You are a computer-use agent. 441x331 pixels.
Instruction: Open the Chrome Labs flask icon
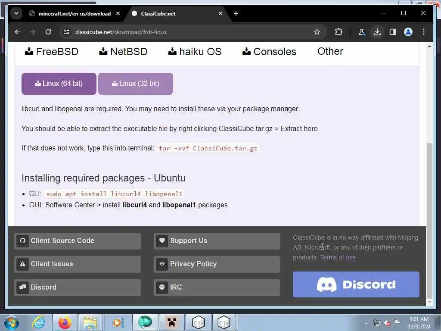pos(362,32)
